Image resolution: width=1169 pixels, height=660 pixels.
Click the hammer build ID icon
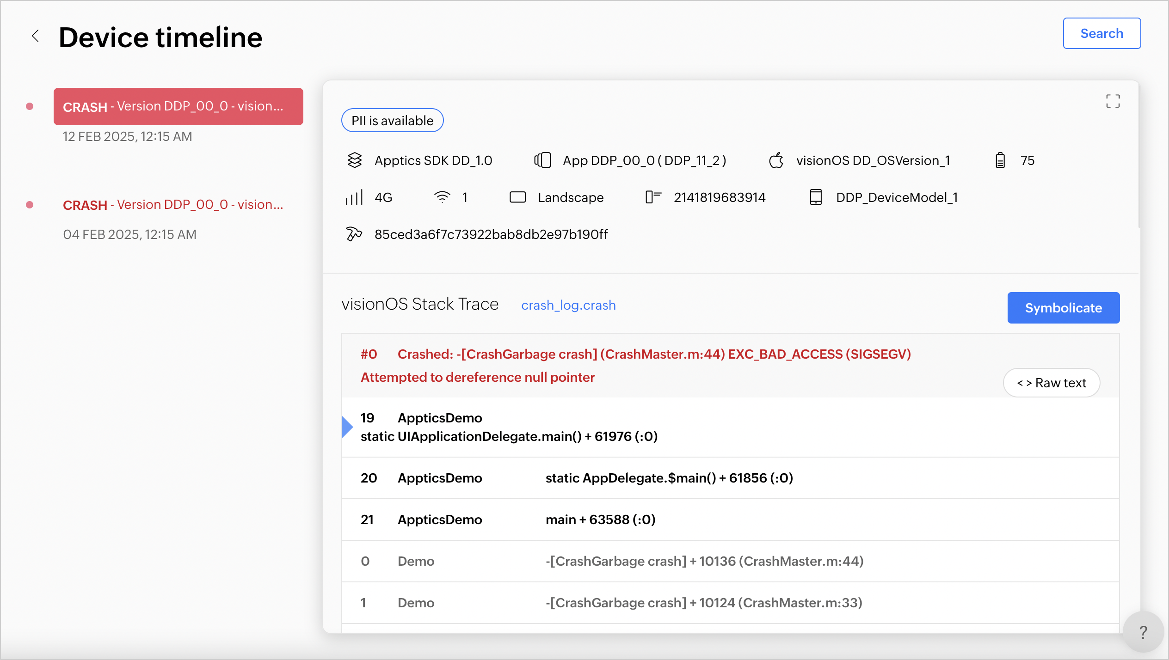354,234
